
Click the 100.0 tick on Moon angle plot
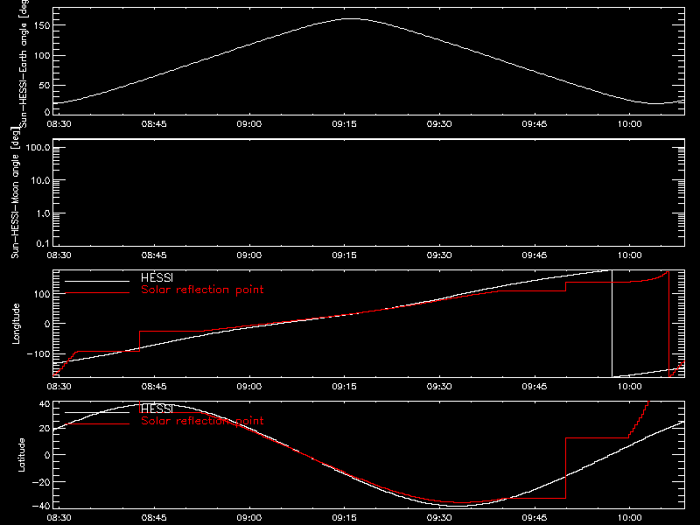pyautogui.click(x=38, y=148)
